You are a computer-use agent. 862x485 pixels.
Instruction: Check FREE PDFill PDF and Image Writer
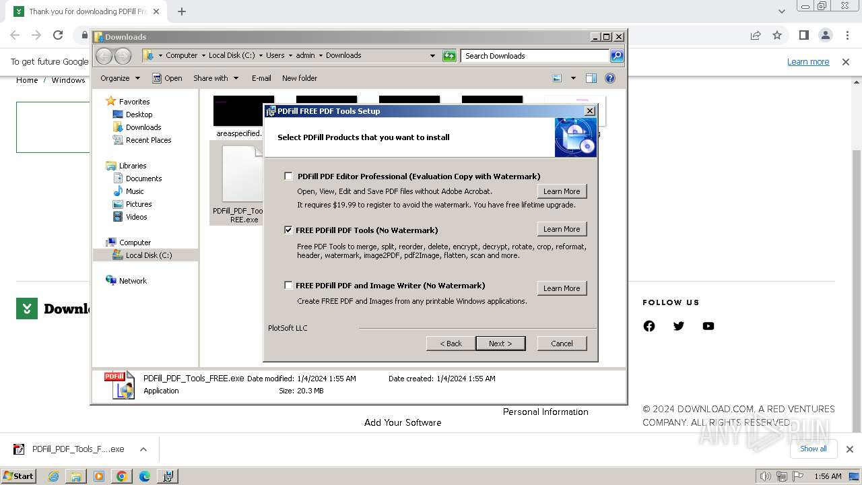pyautogui.click(x=289, y=286)
